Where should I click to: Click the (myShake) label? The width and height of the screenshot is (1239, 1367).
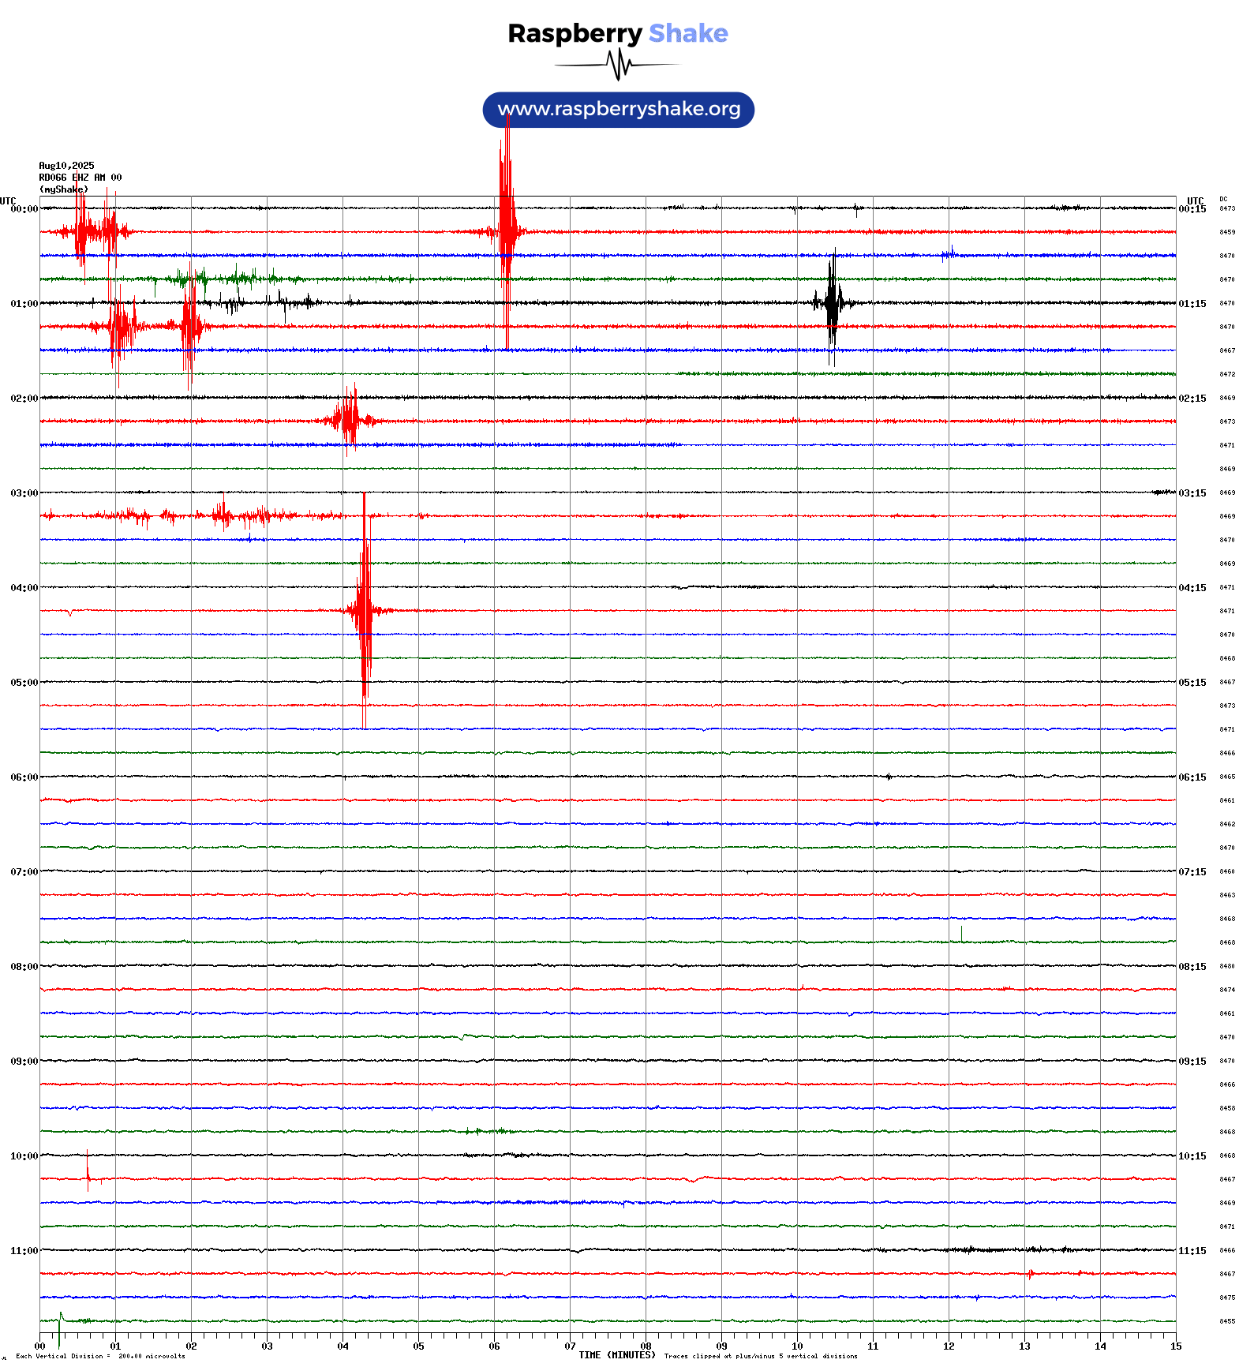[63, 189]
